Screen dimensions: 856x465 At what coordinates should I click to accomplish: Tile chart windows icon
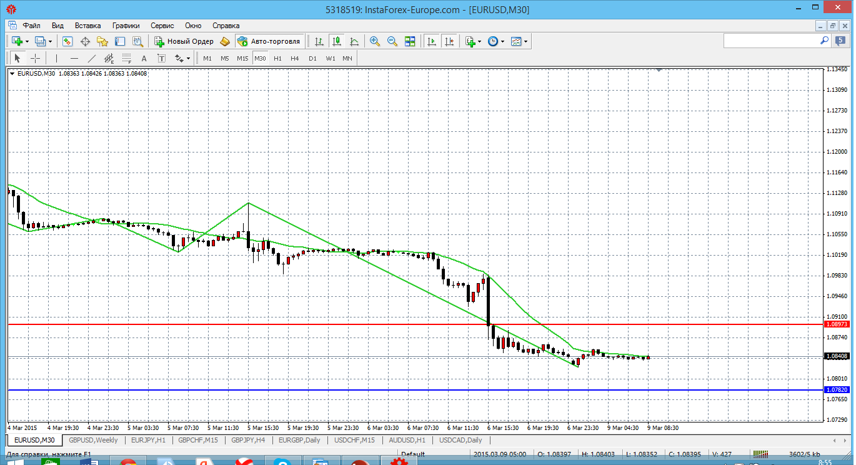click(x=410, y=41)
